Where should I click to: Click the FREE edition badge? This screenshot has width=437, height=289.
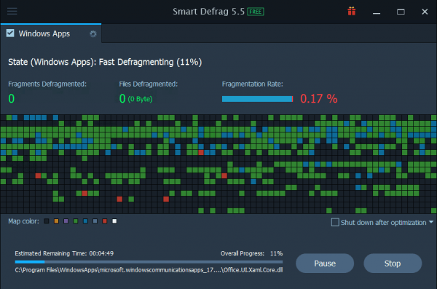(256, 12)
